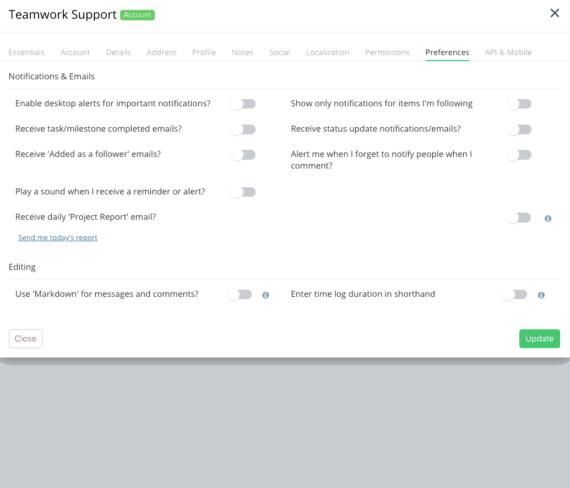The height and width of the screenshot is (488, 570).
Task: Click info icon next to Markdown option
Action: pyautogui.click(x=266, y=295)
